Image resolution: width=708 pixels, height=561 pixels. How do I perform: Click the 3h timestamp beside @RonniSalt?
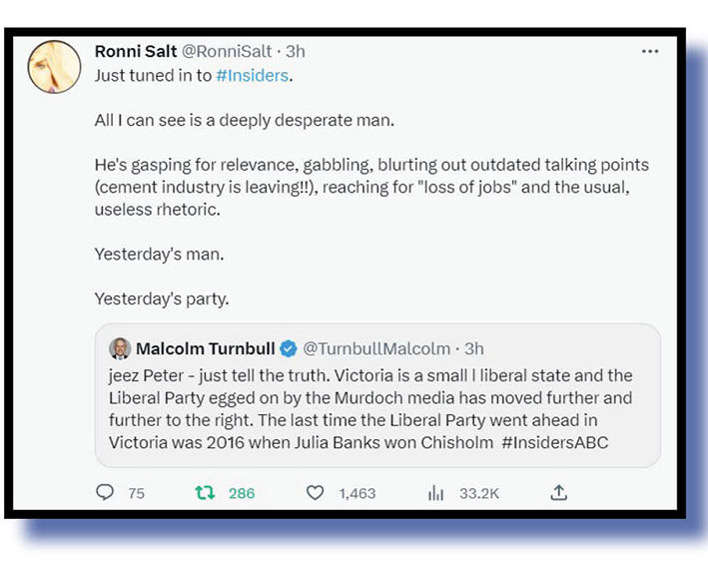(296, 51)
